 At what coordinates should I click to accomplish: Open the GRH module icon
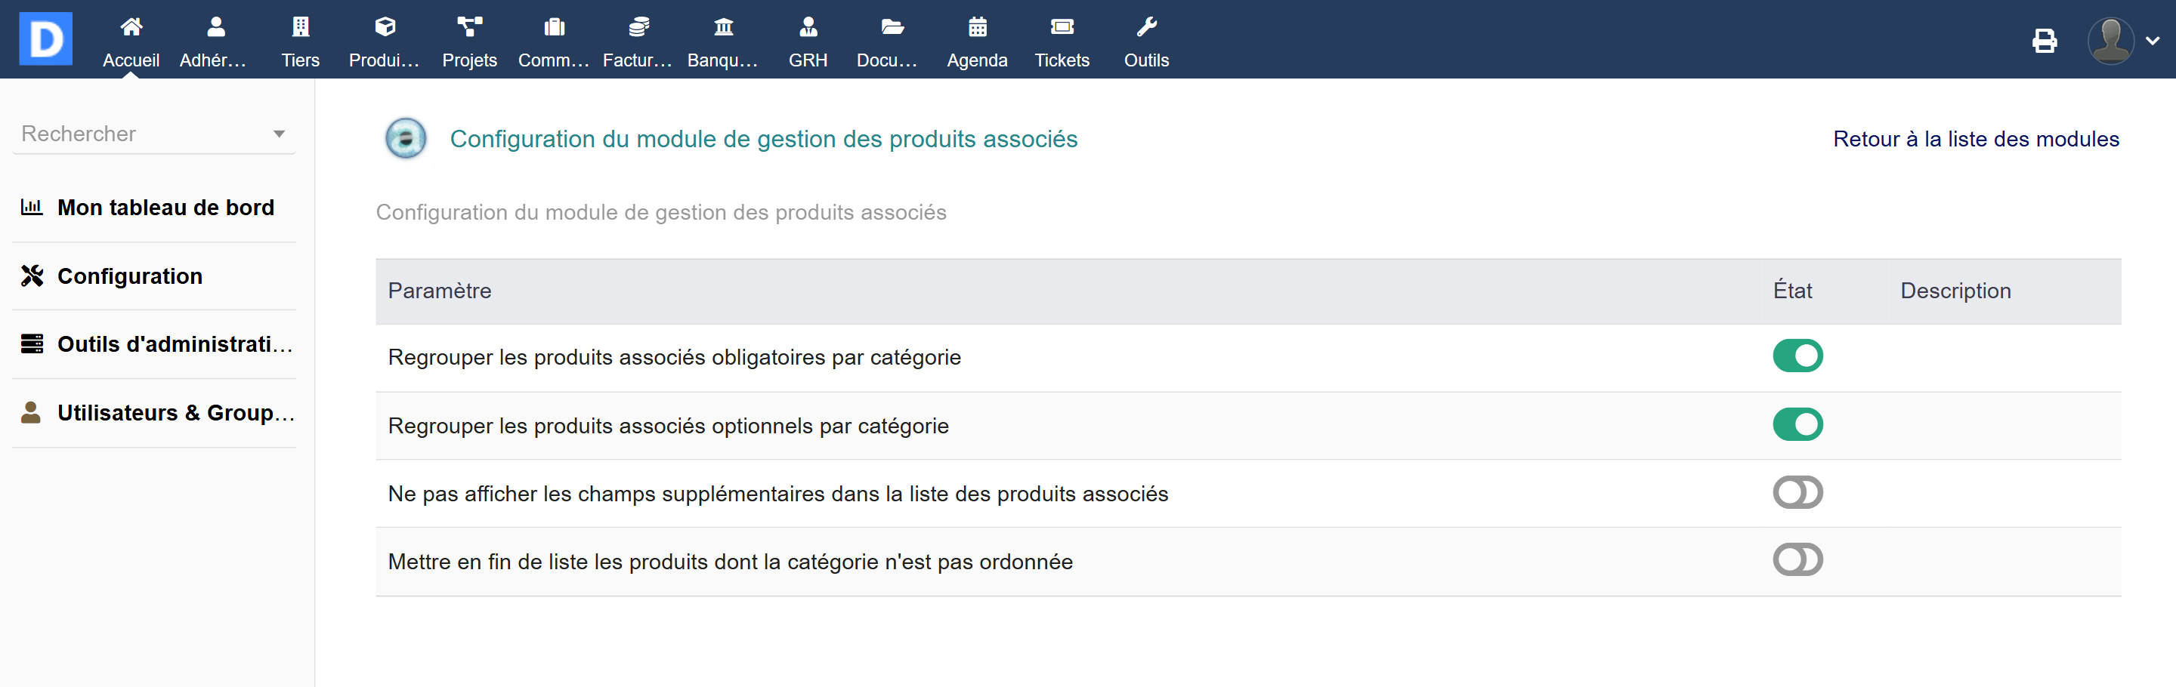click(x=808, y=27)
